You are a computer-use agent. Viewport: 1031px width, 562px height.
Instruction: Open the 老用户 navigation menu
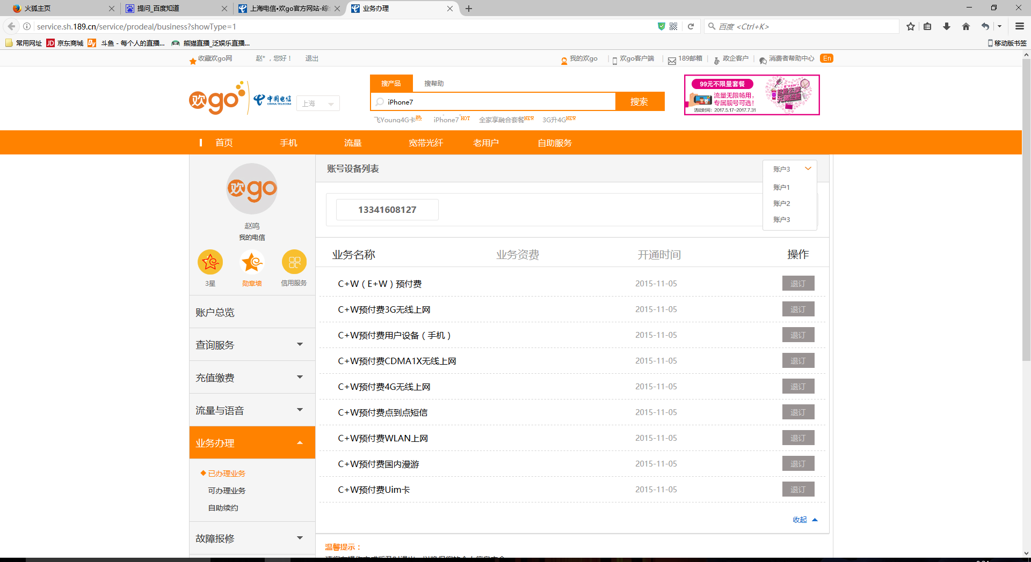(485, 143)
